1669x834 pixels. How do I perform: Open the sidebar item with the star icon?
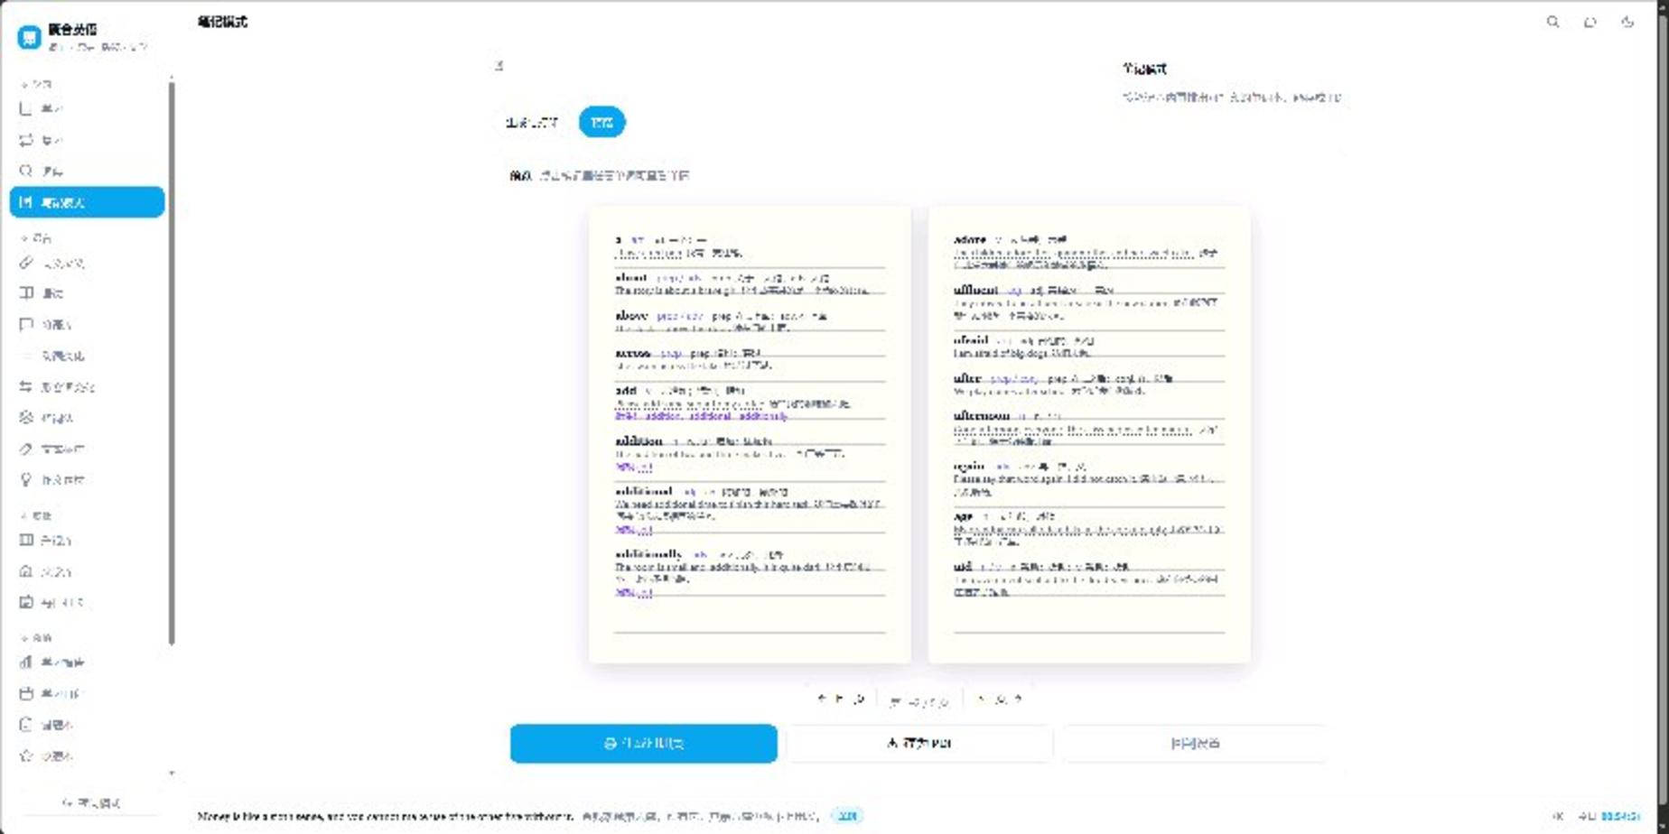click(x=87, y=755)
